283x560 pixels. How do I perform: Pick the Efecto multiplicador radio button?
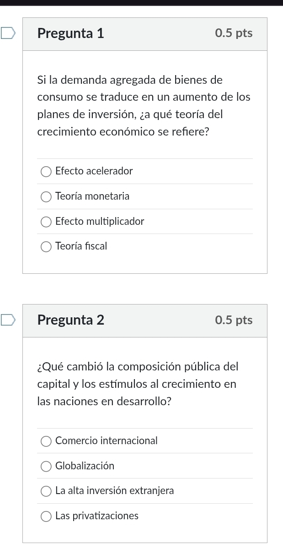tap(46, 222)
